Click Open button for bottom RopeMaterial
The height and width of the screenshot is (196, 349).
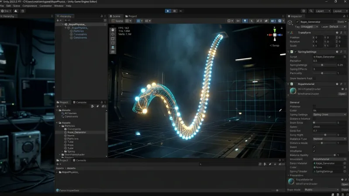tap(345, 184)
